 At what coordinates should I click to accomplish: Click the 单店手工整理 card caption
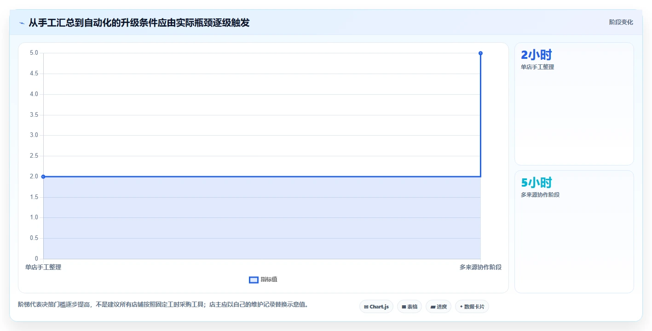pyautogui.click(x=537, y=67)
